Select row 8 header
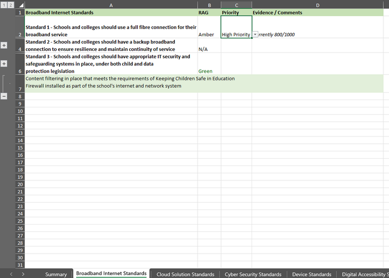 pos(20,96)
